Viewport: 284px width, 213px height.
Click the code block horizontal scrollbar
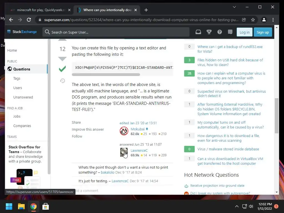tap(106, 74)
